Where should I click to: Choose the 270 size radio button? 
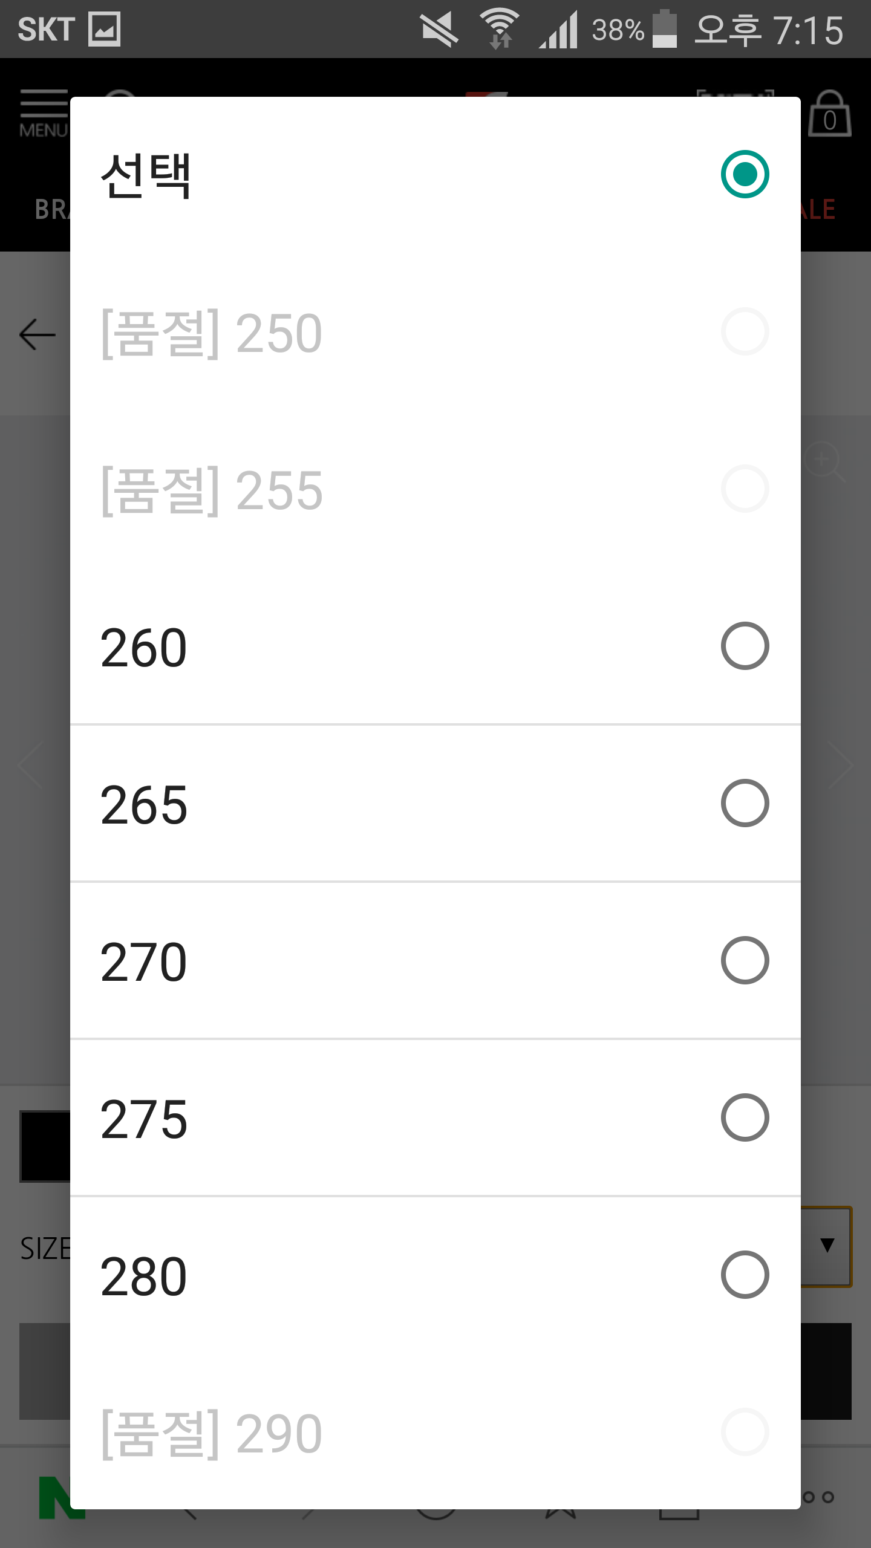point(745,960)
